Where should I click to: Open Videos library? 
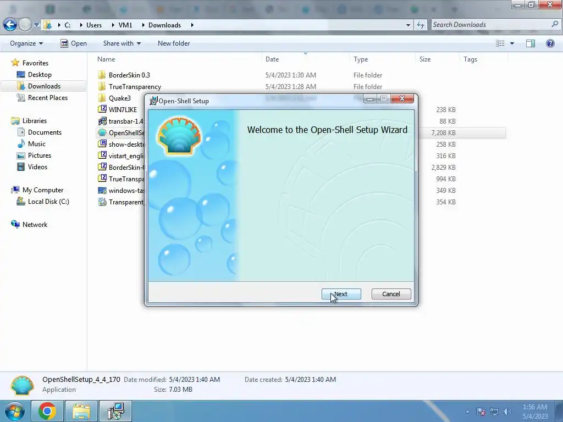[x=38, y=167]
